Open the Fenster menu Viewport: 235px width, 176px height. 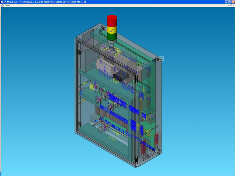click(x=7, y=5)
